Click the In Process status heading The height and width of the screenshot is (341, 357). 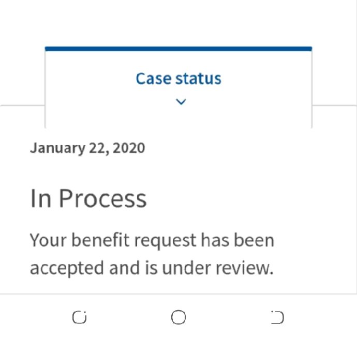[x=88, y=198]
